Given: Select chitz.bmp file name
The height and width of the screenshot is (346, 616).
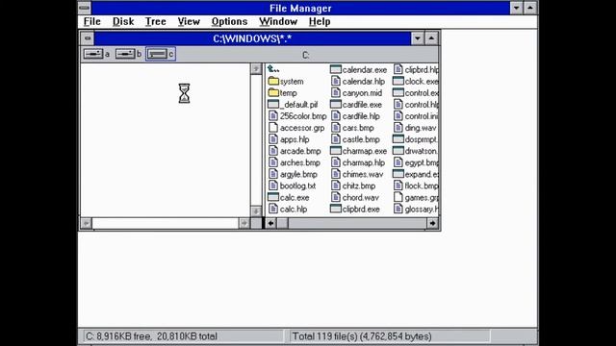Looking at the screenshot, I should point(359,185).
